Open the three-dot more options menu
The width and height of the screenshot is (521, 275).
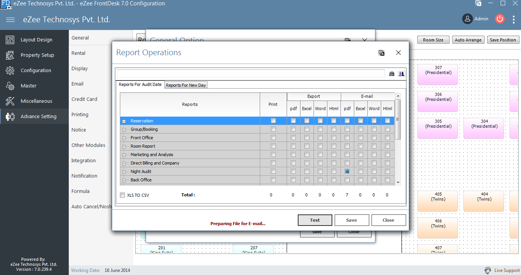point(514,19)
